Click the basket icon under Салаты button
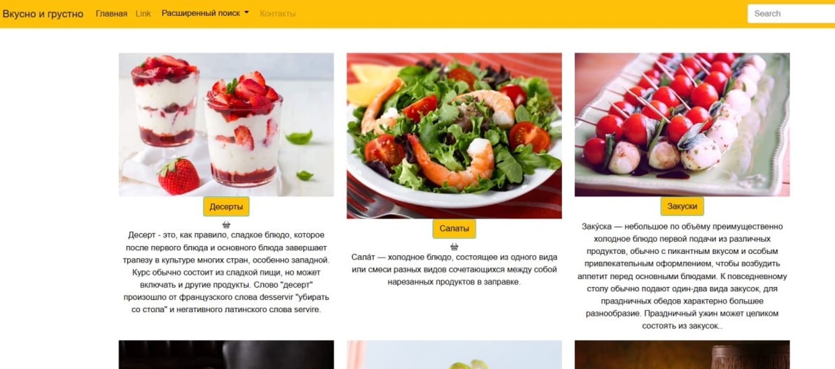Viewport: 835px width, 369px height. point(454,247)
